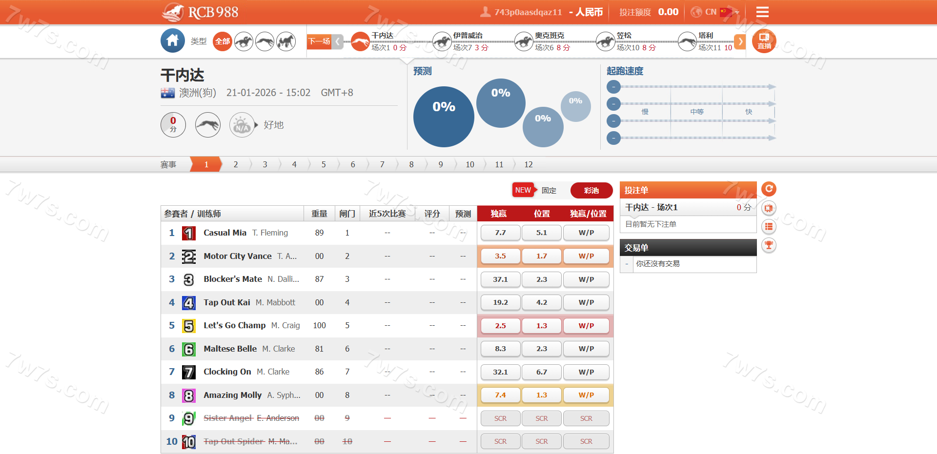Open the 直播 live stream button
The image size is (937, 454).
tap(764, 41)
